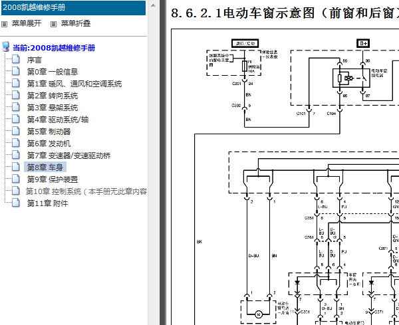Image resolution: width=399 pixels, height=325 pixels.
Task: Click the B+ power label in the diagram
Action: click(363, 43)
